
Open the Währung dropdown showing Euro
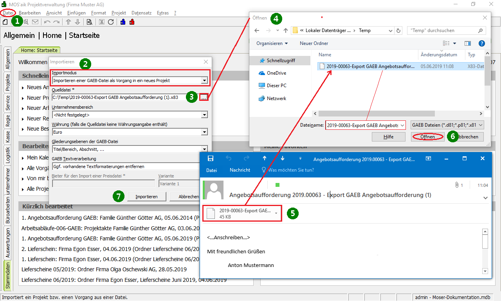click(204, 132)
